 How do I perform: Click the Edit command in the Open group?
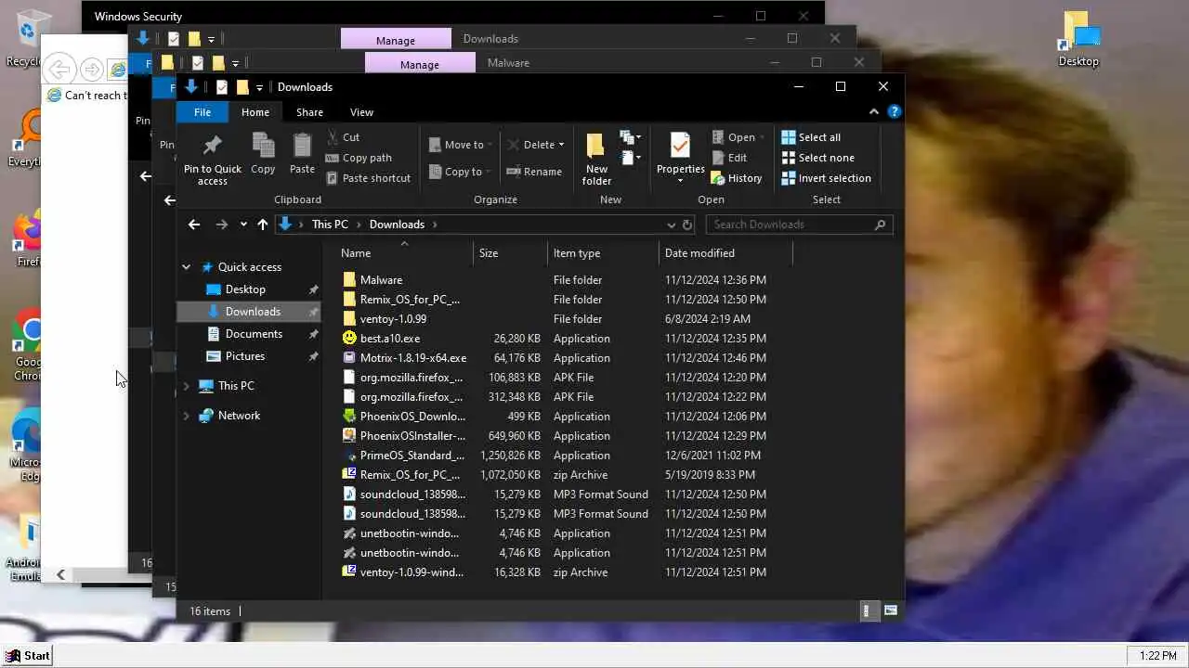[x=729, y=158]
